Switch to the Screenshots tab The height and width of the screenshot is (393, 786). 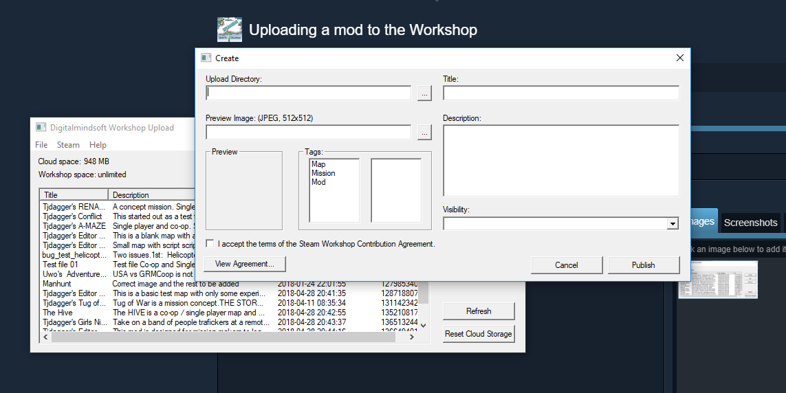tap(750, 223)
